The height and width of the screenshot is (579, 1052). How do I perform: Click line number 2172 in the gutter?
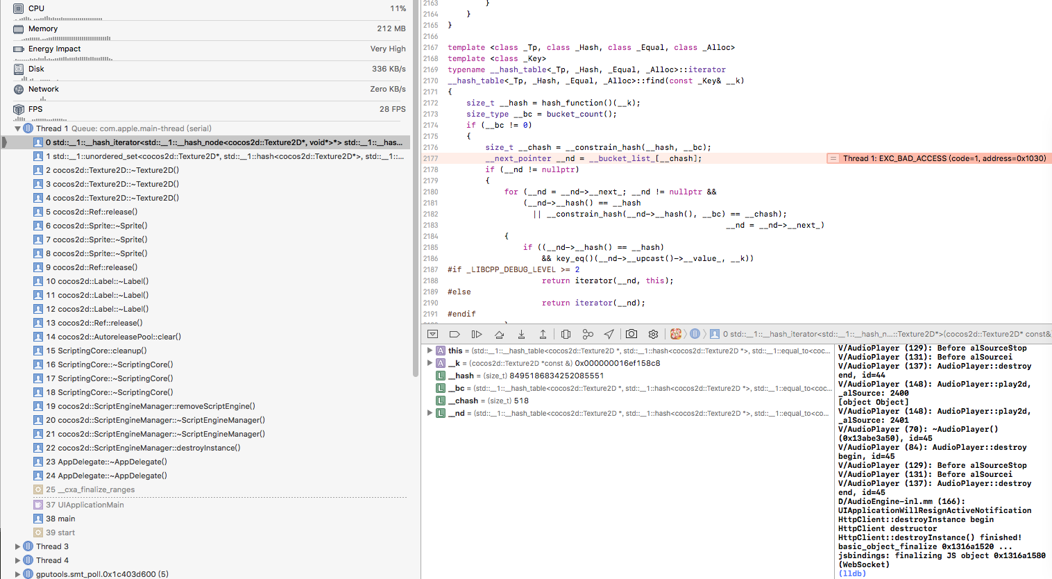point(430,103)
